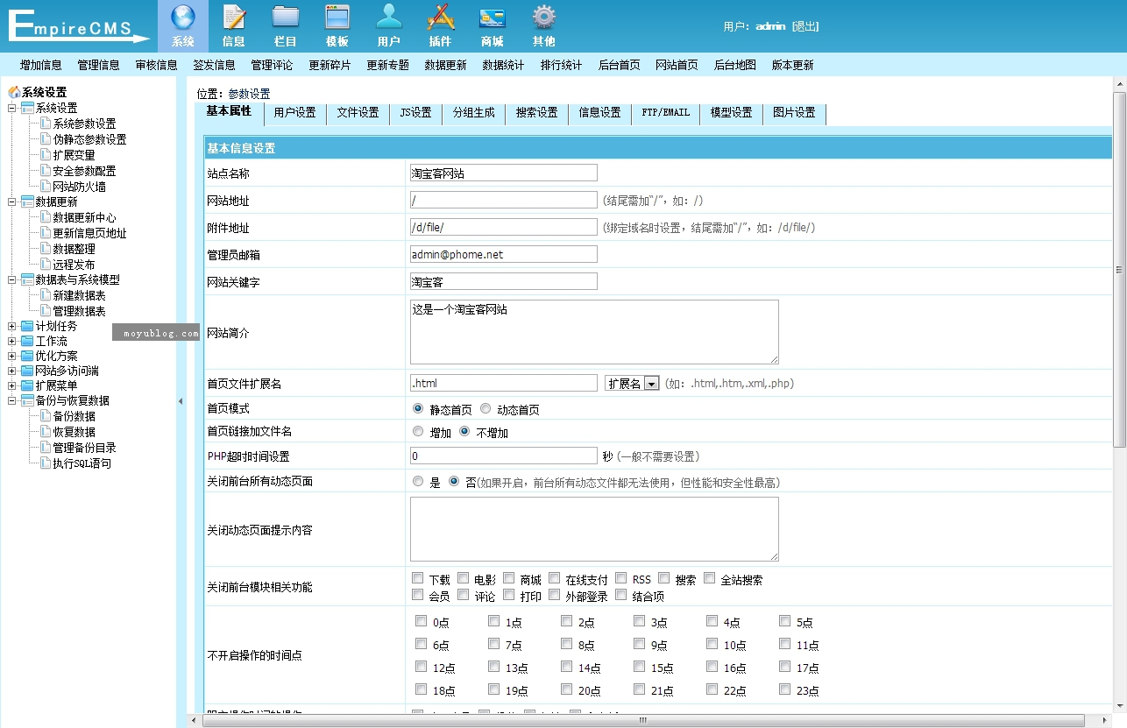Open the 版本更新 link
1127x728 pixels.
click(x=793, y=65)
